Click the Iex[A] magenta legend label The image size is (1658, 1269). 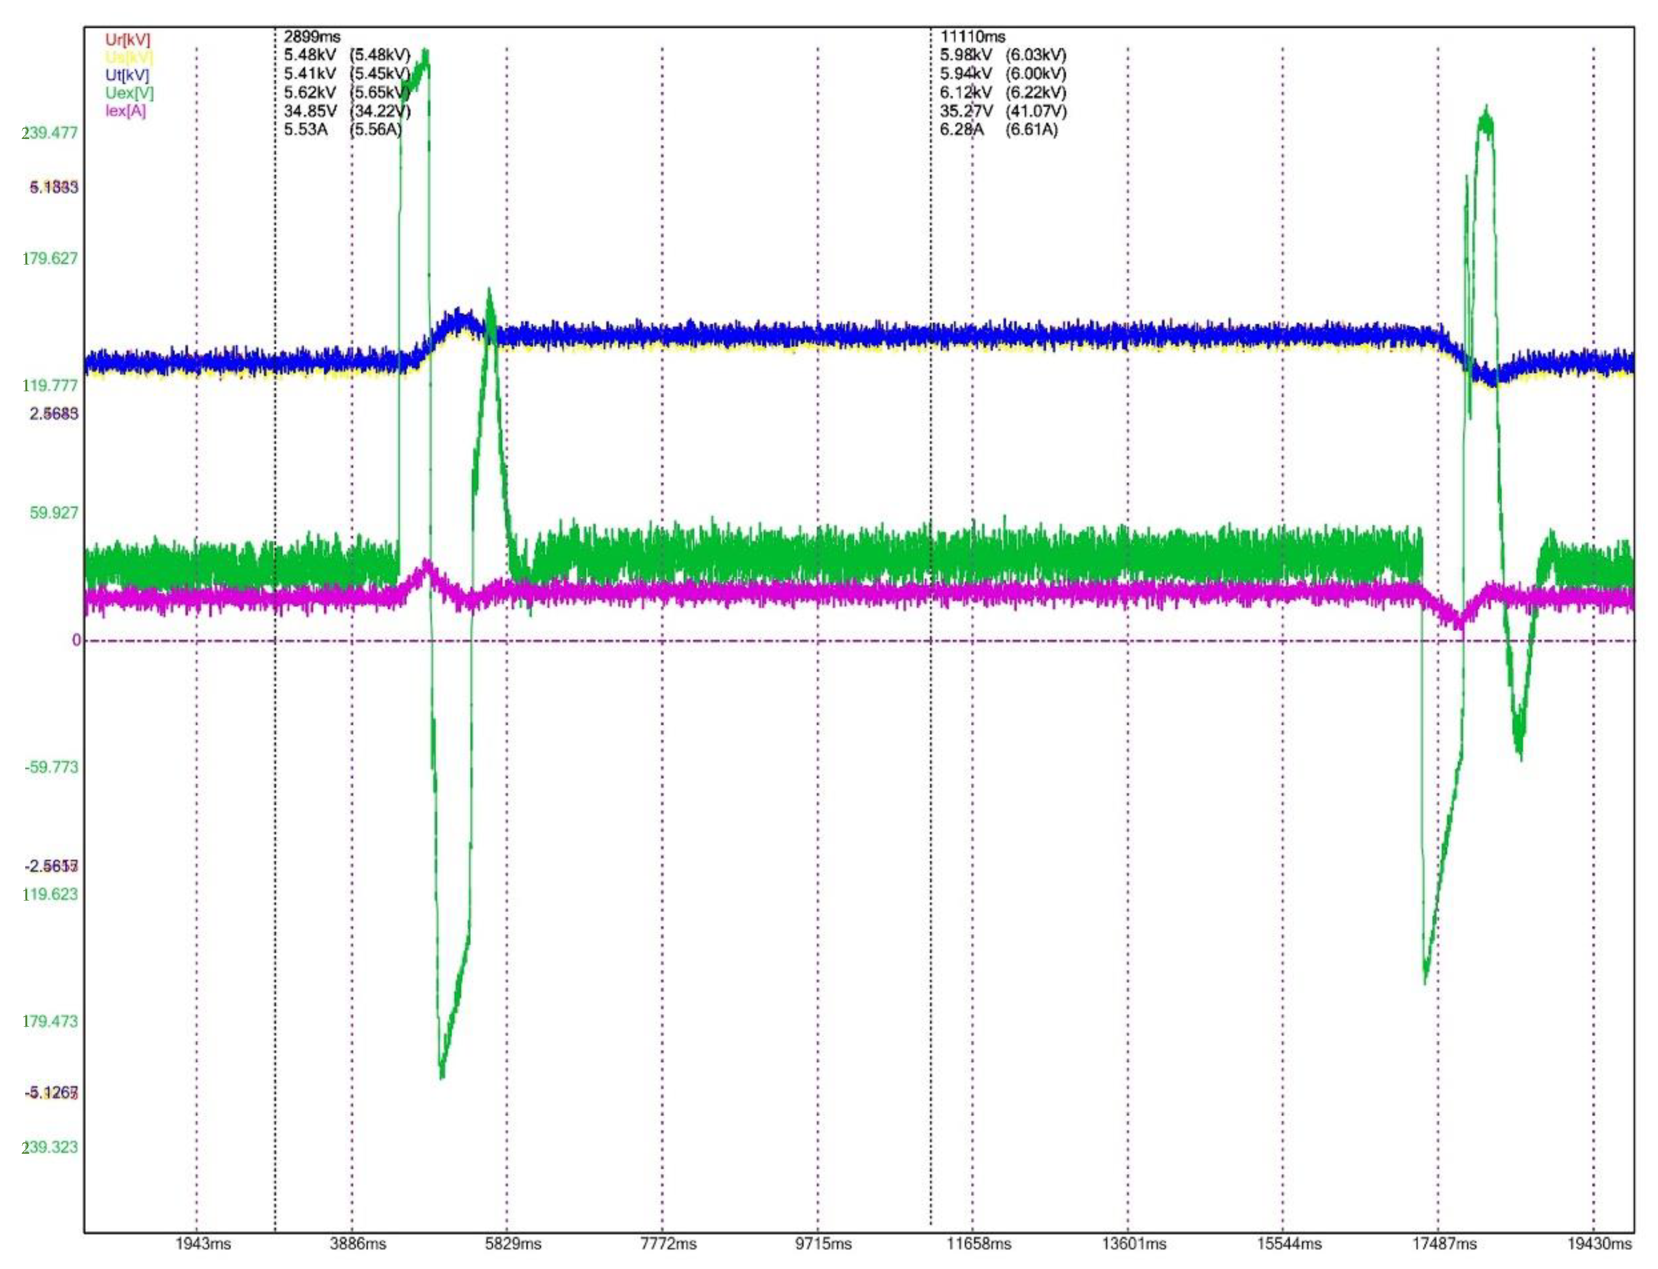[x=125, y=111]
